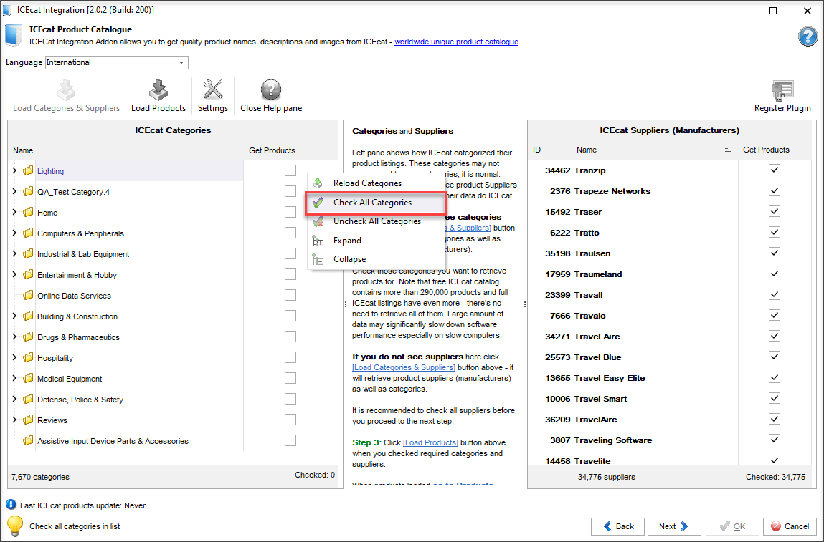The image size is (824, 542).
Task: Click the info icon beside last update
Action: pyautogui.click(x=11, y=505)
